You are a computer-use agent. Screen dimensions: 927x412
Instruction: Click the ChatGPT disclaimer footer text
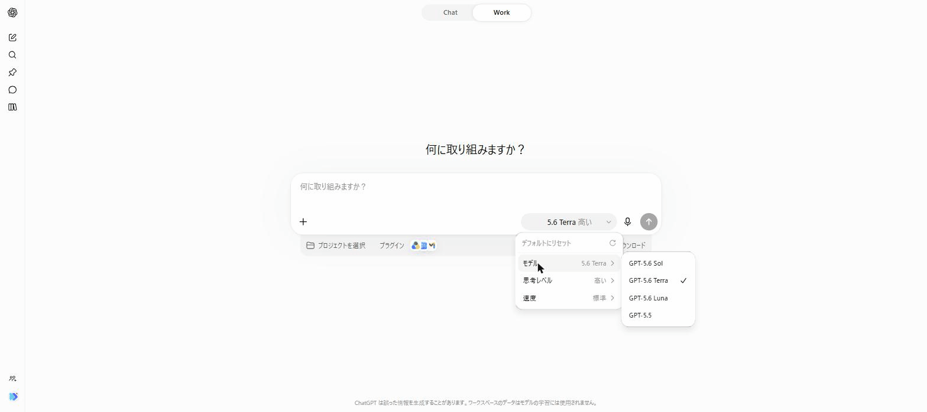pos(475,403)
